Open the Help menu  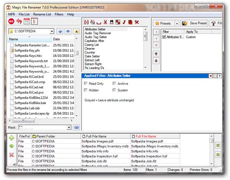point(71,14)
